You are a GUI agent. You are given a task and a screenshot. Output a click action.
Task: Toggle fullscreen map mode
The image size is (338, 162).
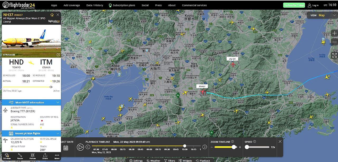click(334, 55)
